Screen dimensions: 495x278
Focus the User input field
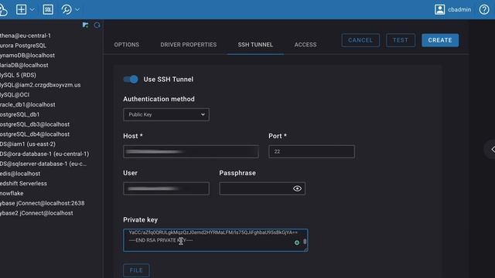tap(166, 188)
